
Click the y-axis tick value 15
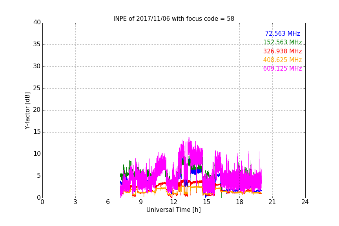click(37, 132)
